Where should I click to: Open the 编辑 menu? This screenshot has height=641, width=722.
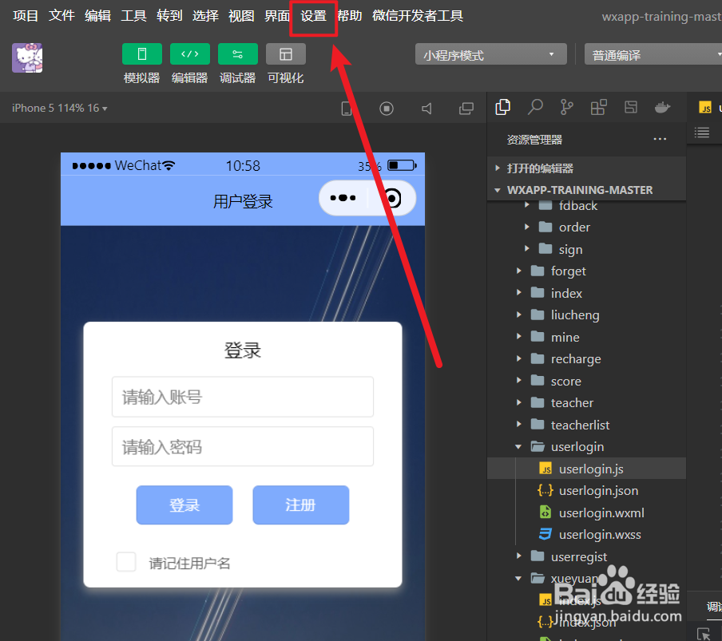(x=97, y=16)
